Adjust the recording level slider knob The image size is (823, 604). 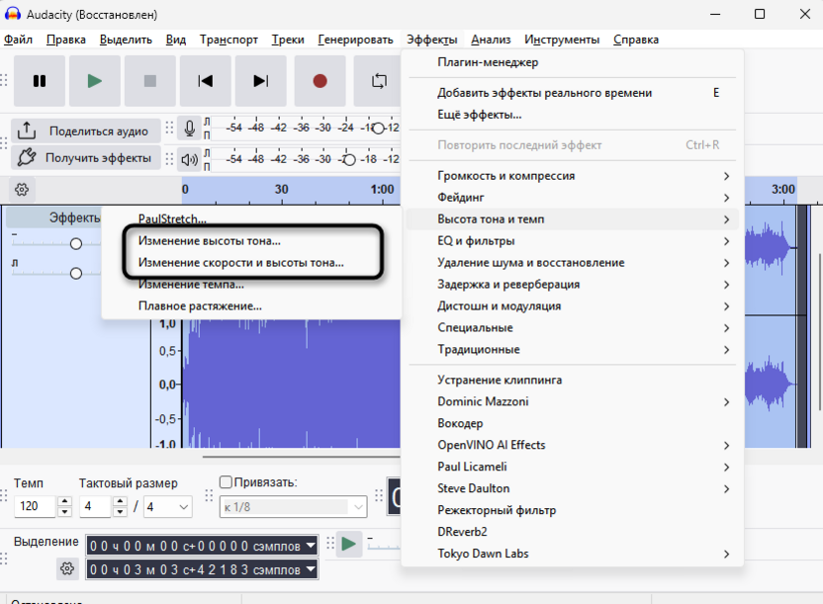point(378,128)
